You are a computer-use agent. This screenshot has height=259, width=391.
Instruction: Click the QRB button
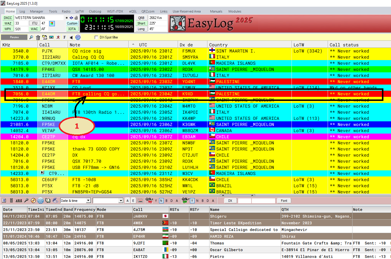pos(141,18)
